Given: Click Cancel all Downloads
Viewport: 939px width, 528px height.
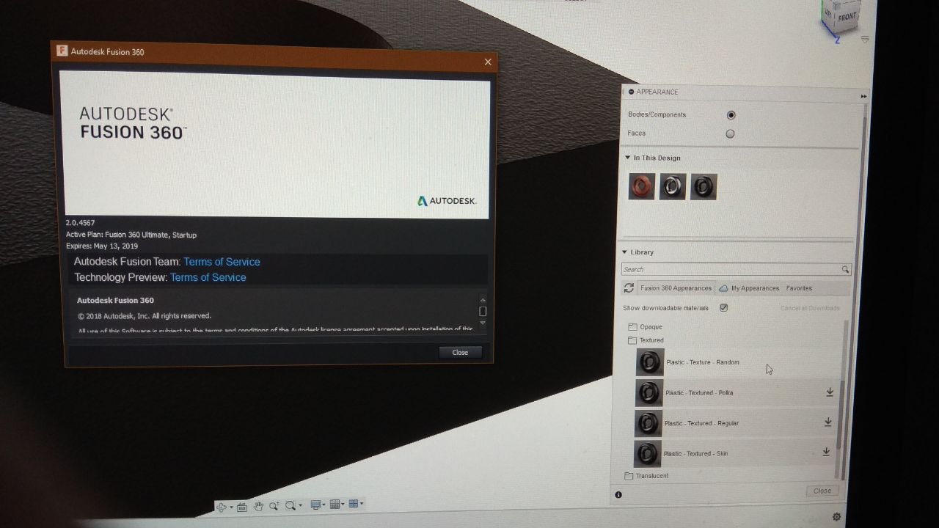Looking at the screenshot, I should (x=810, y=308).
